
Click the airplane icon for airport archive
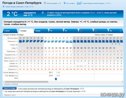coord(4,7)
